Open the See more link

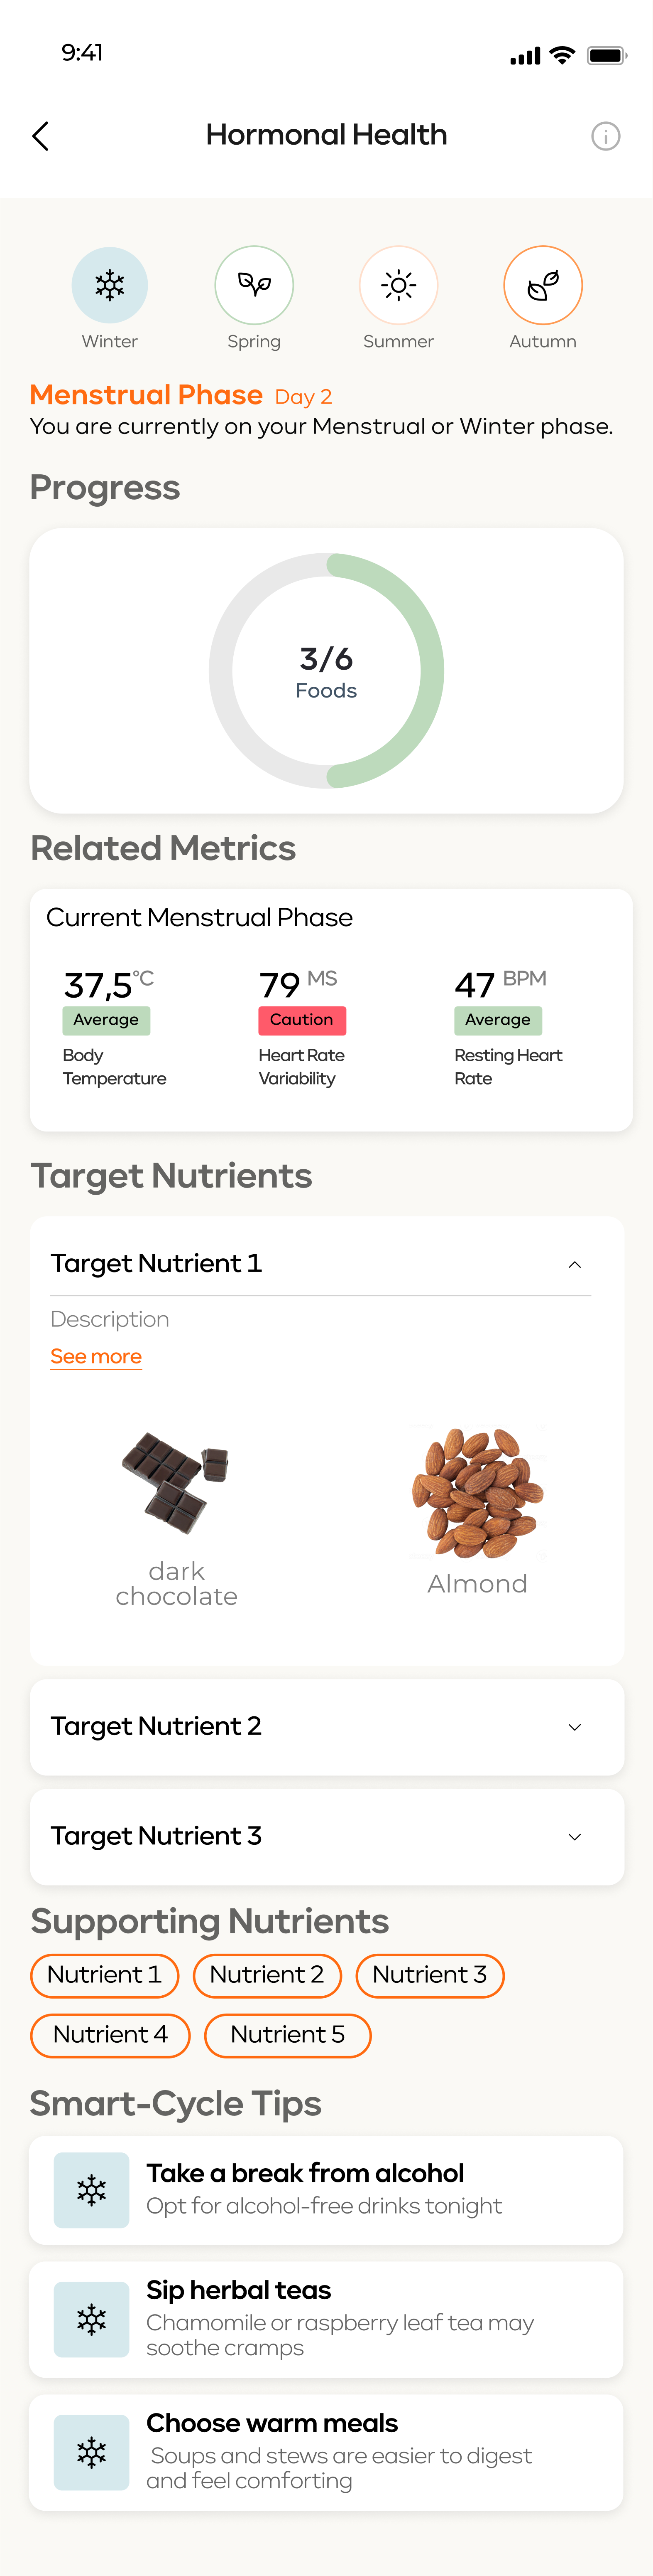pyautogui.click(x=96, y=1356)
